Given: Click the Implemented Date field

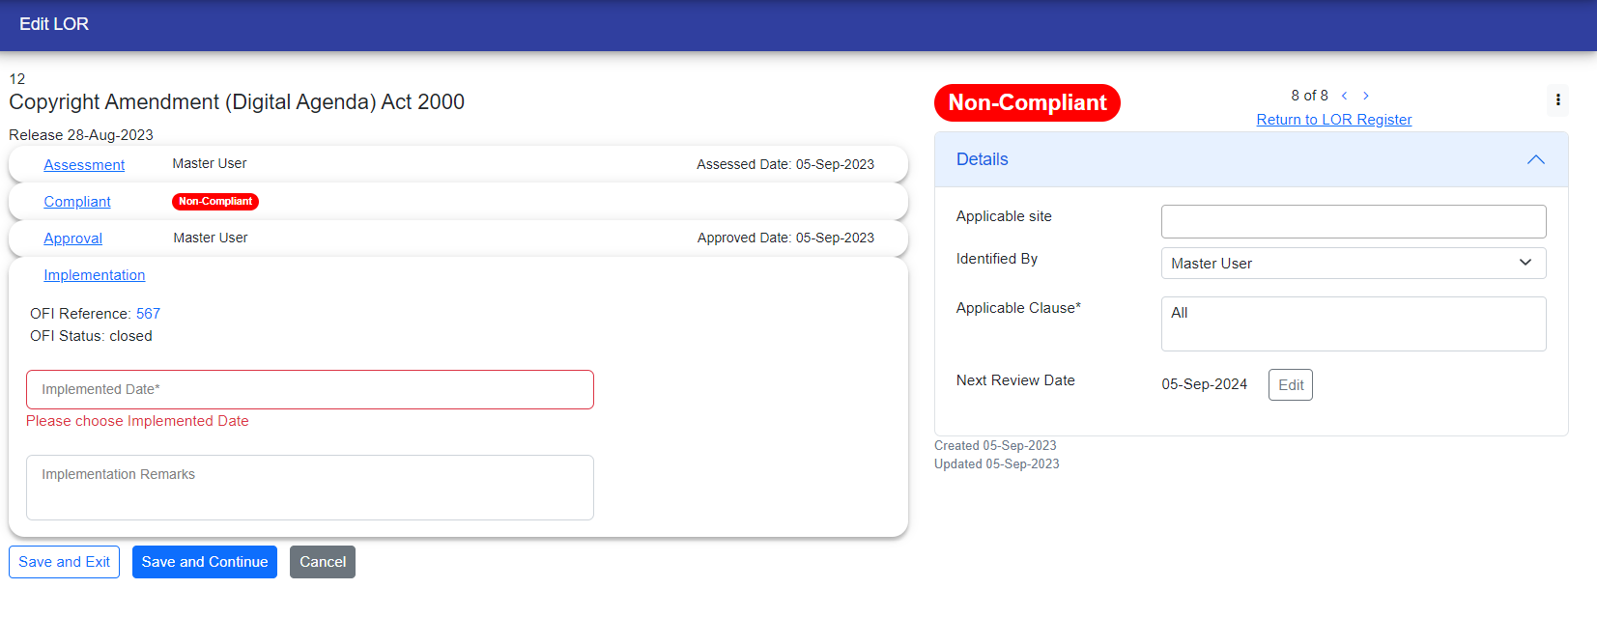Looking at the screenshot, I should (x=309, y=390).
